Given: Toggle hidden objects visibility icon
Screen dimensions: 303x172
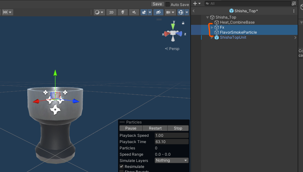Looking at the screenshot, I should point(158,12).
